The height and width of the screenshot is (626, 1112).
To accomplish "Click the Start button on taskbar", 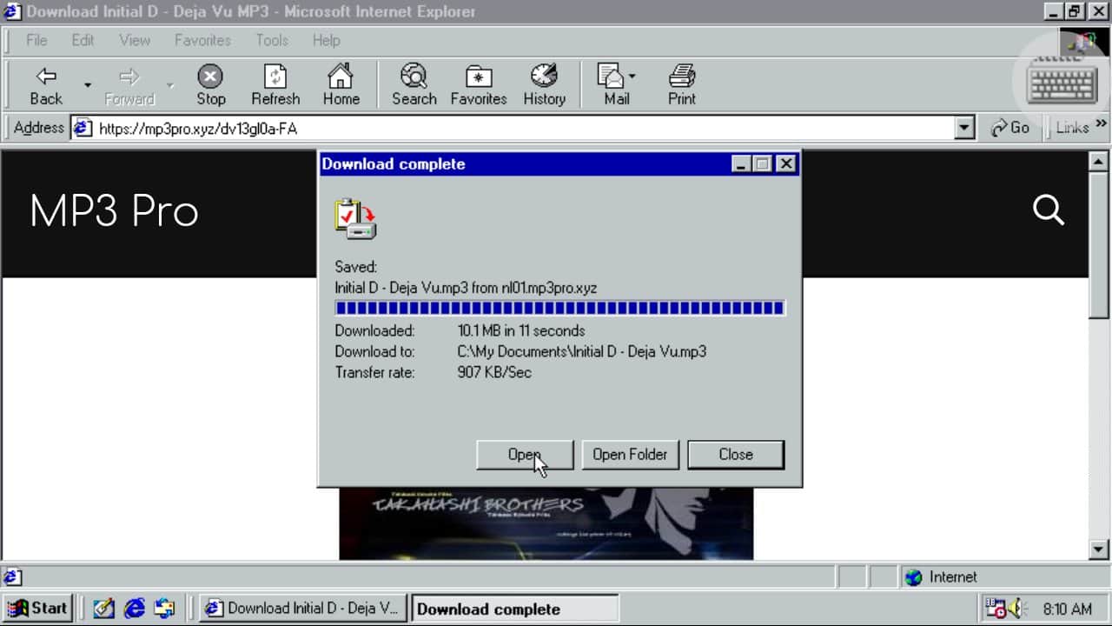I will coord(38,608).
